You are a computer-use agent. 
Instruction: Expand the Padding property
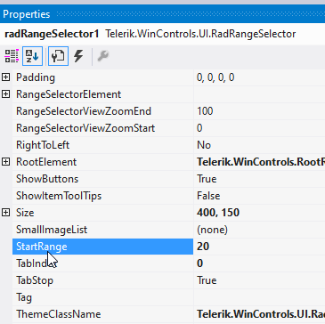pos(5,77)
